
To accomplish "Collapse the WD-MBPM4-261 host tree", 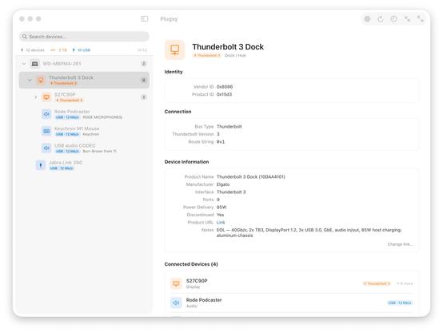I will pyautogui.click(x=24, y=64).
